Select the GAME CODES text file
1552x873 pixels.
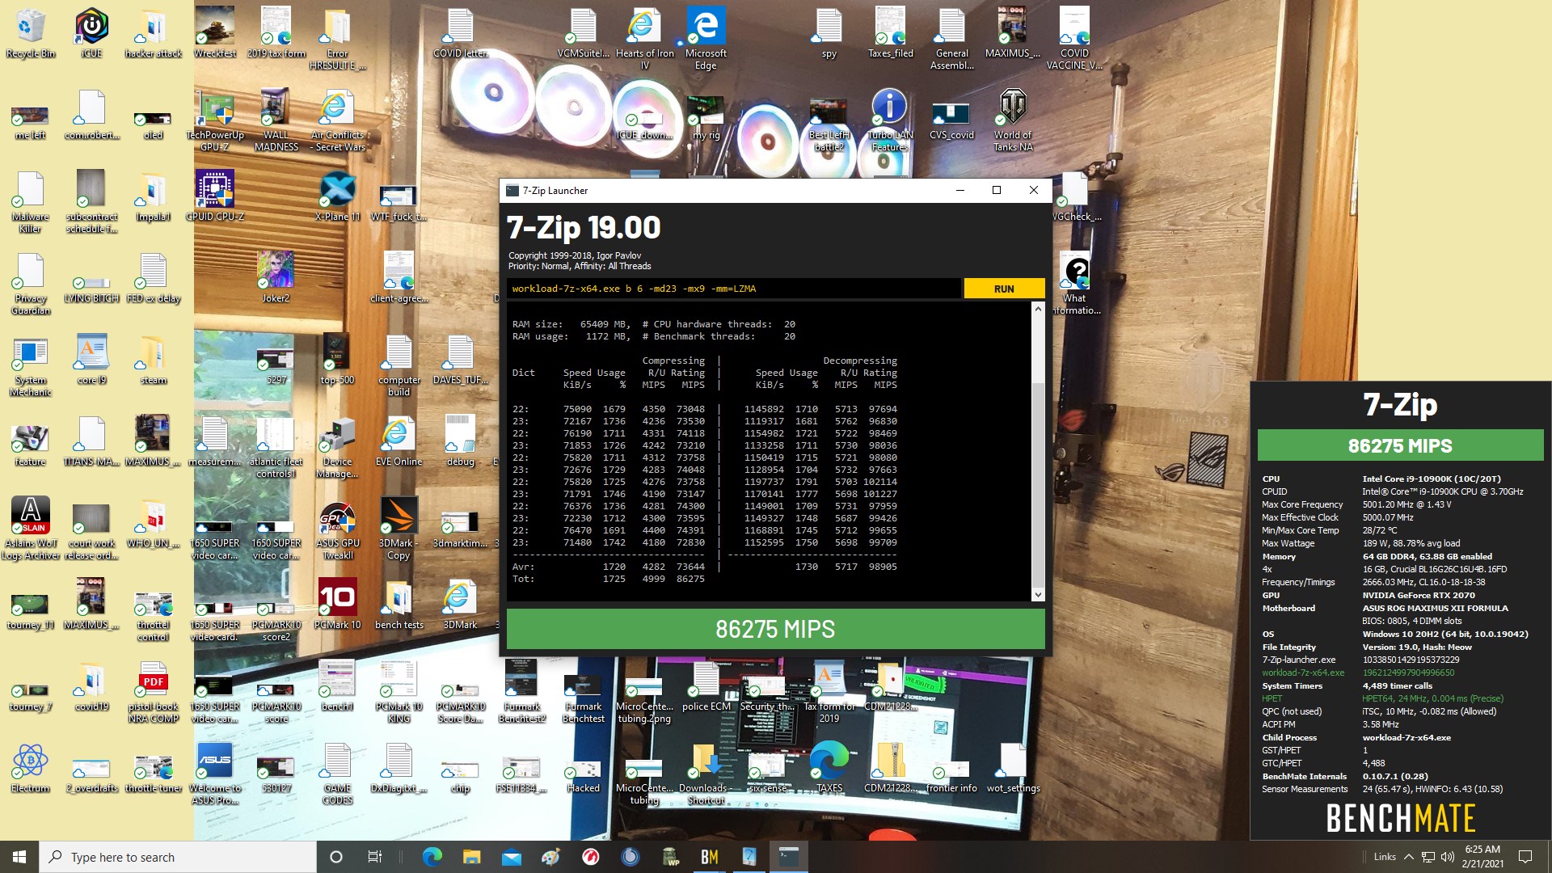pyautogui.click(x=338, y=774)
